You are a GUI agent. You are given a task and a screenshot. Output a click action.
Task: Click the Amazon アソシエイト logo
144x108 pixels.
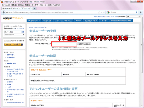point(13,18)
